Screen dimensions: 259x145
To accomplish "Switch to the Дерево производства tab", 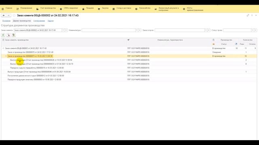I will [22, 21].
